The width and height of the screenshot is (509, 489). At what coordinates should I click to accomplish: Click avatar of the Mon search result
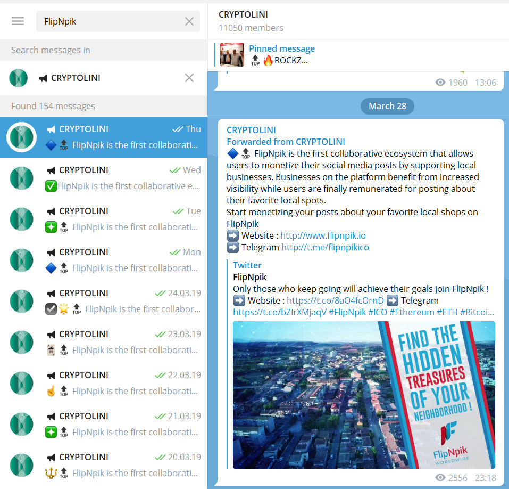(21, 260)
